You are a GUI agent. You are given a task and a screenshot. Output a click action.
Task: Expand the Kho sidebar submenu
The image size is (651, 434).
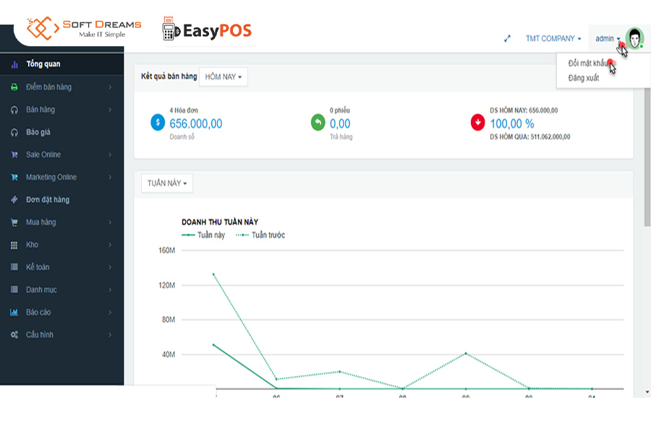tap(110, 245)
